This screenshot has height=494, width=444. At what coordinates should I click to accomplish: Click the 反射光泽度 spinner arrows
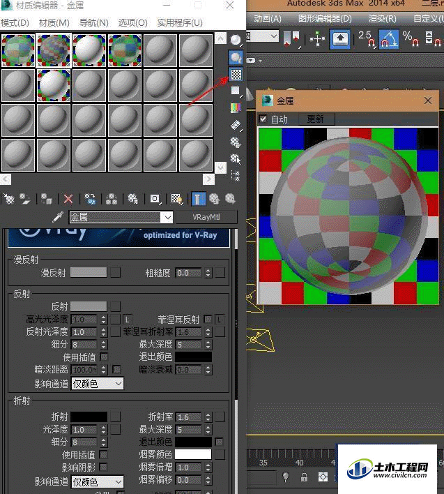point(104,331)
